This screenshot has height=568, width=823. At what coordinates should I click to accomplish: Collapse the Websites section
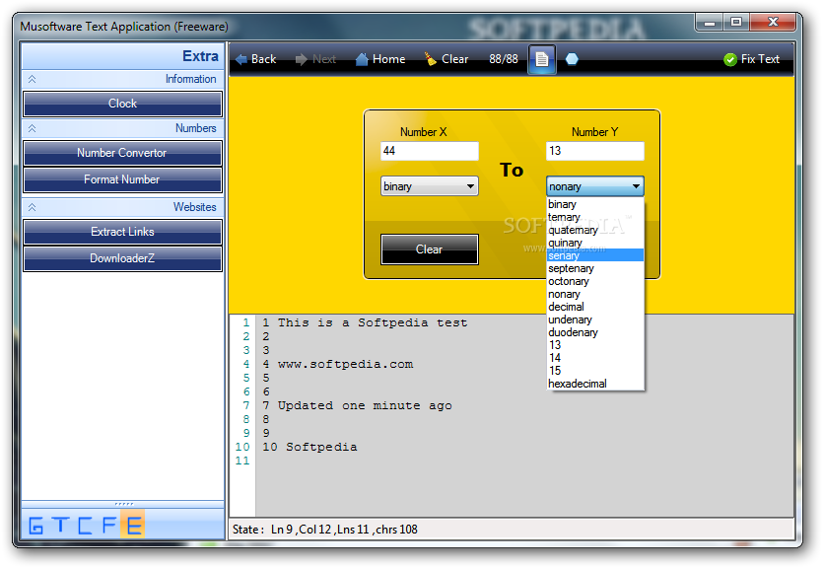(x=32, y=207)
